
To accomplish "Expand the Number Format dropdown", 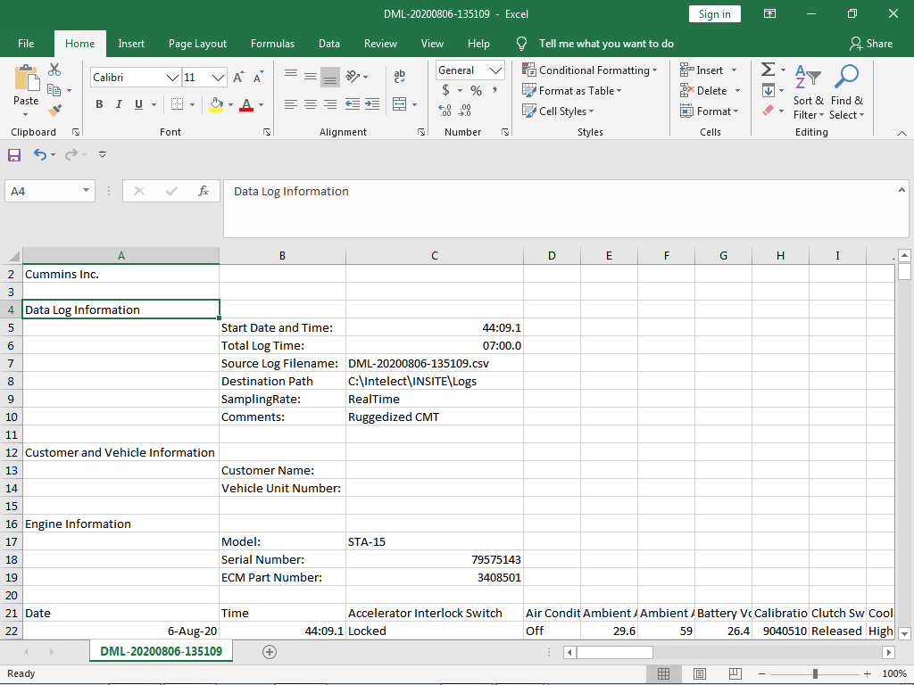I will (495, 70).
